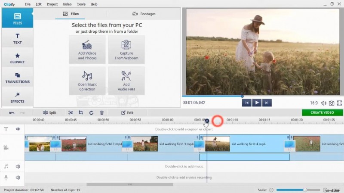Switch to the Files tab

71,14
